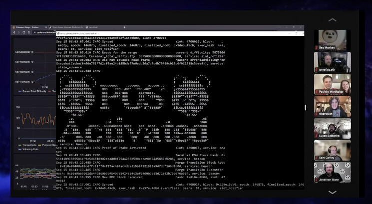Viewport: 372px width, 204px height.
Task: Click the mute icon on Jonathan Mann tile
Action: [317, 180]
